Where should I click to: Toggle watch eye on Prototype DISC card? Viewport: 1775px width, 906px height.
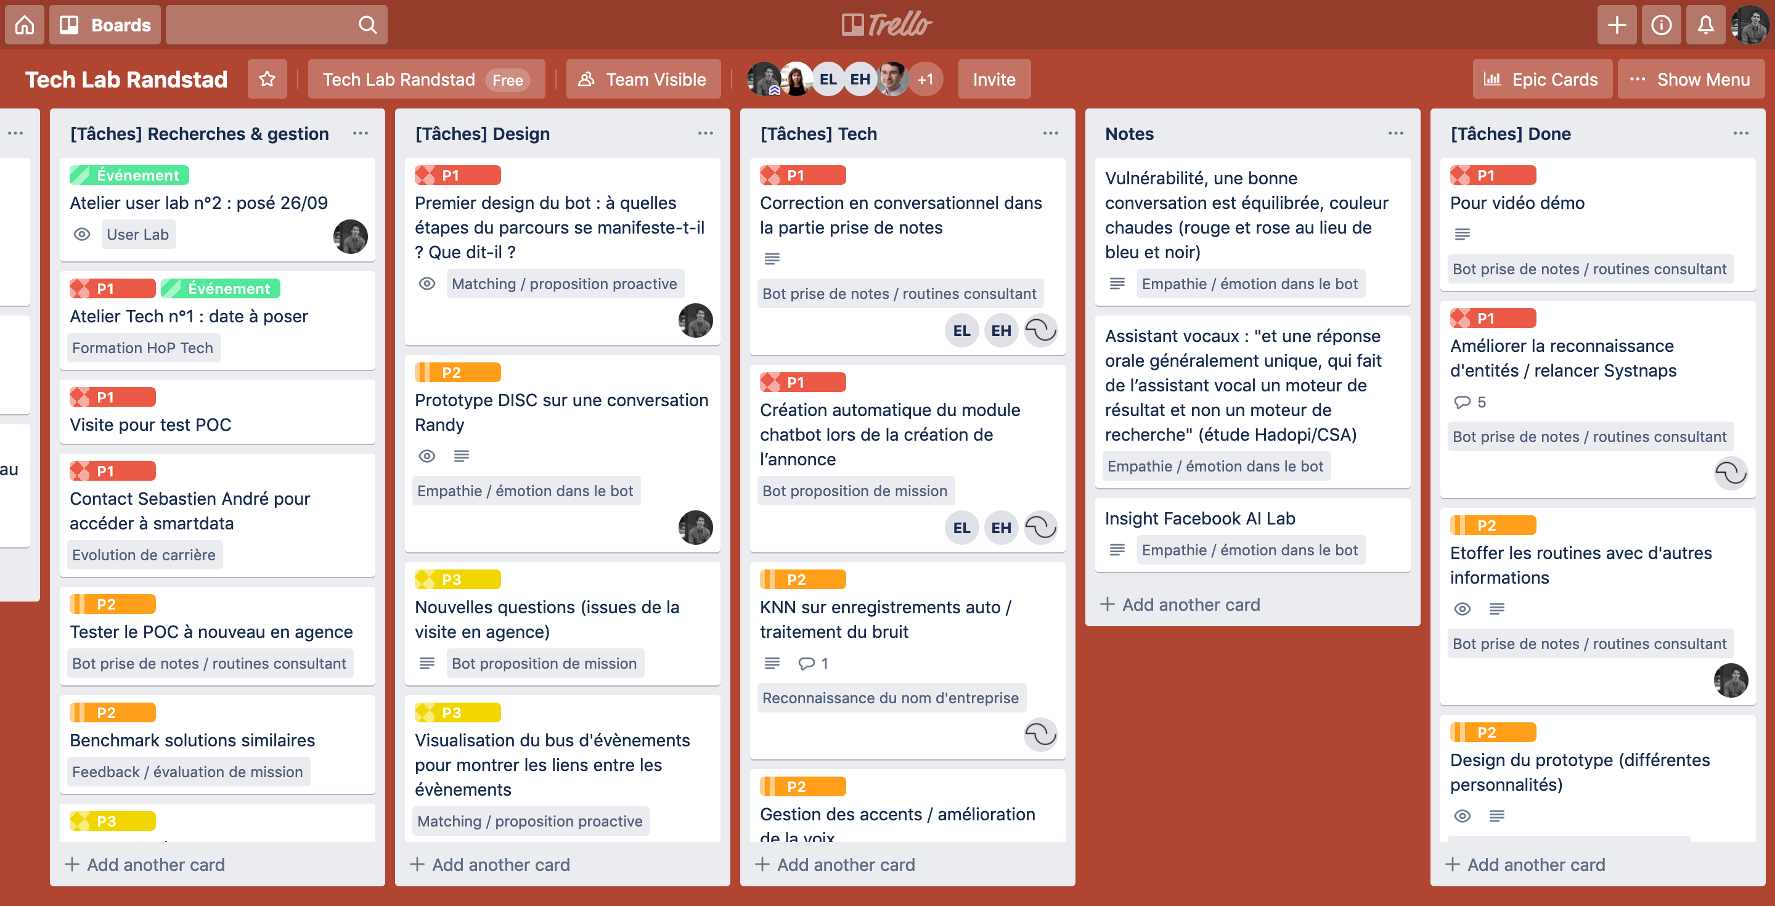pos(427,456)
